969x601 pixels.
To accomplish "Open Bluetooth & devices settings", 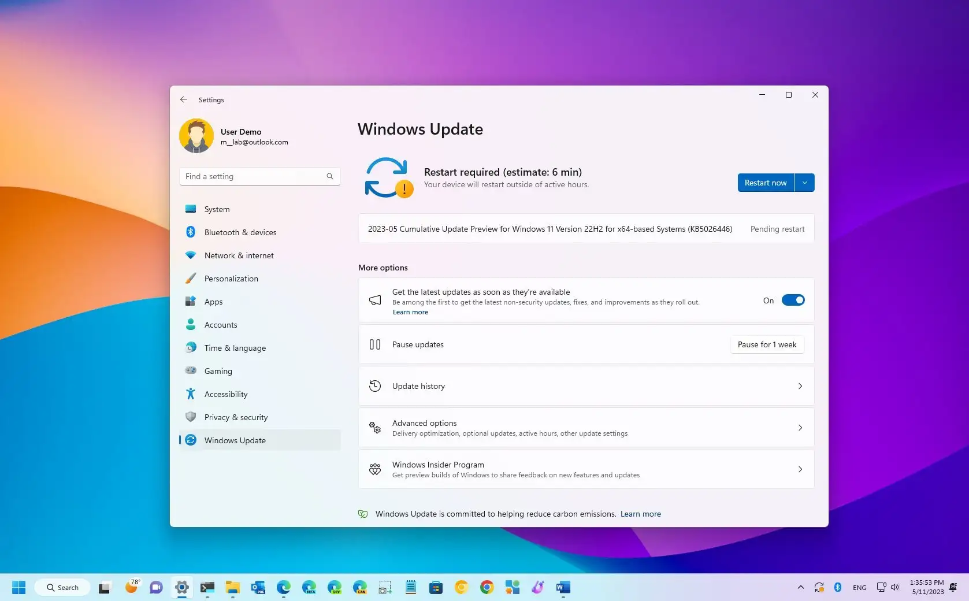I will (x=260, y=232).
